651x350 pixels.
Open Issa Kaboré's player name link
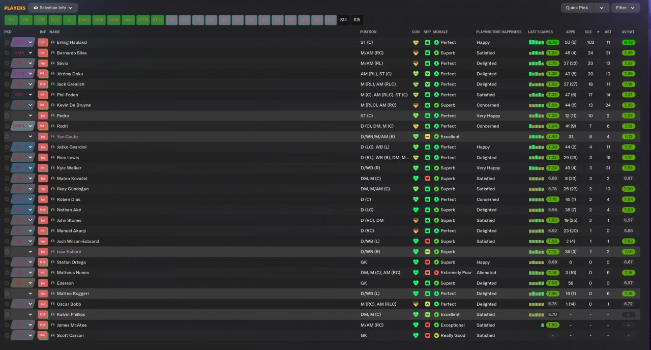click(x=69, y=252)
